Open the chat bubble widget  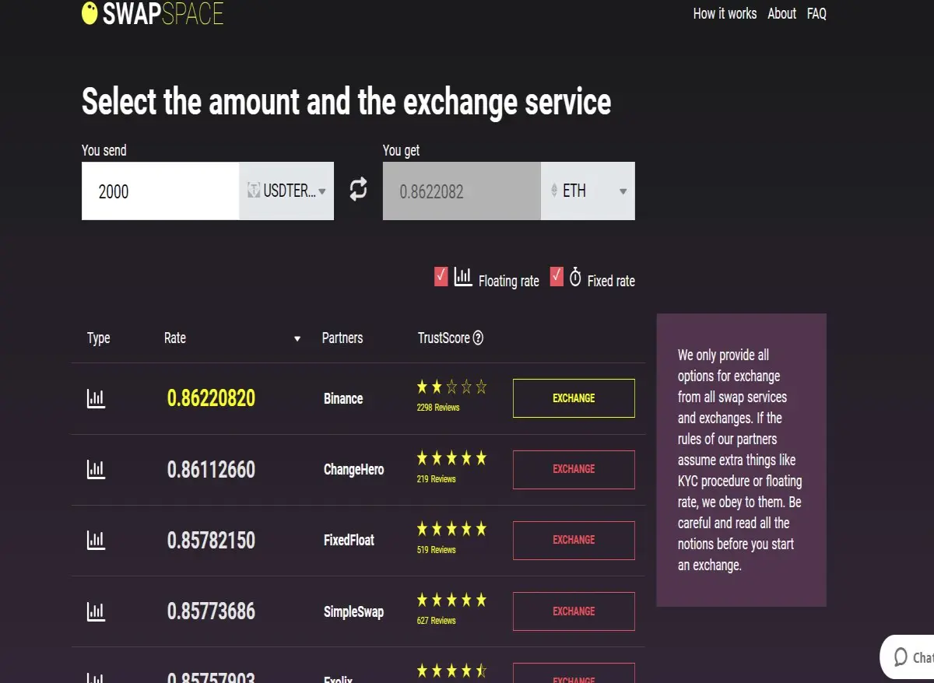click(x=908, y=657)
